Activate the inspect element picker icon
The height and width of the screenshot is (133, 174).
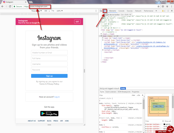coord(101,11)
